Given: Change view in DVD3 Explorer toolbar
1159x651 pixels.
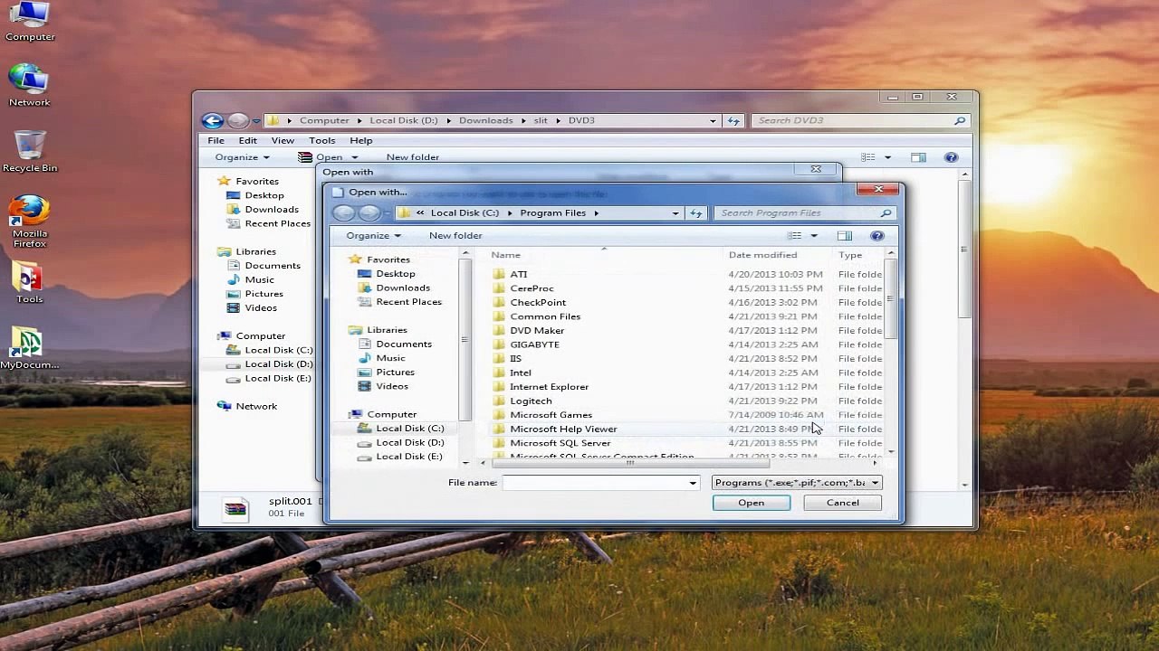Looking at the screenshot, I should 868,157.
